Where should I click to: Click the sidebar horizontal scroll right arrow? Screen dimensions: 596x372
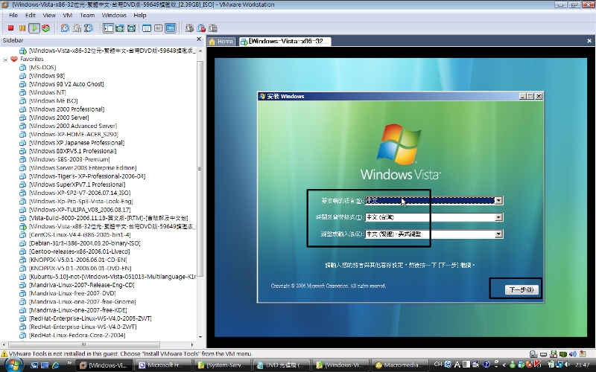tap(192, 344)
